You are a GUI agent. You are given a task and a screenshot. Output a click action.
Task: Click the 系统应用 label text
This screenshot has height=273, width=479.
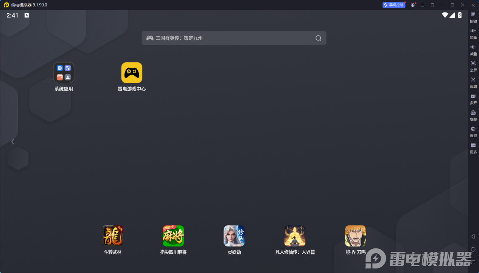[x=64, y=89]
